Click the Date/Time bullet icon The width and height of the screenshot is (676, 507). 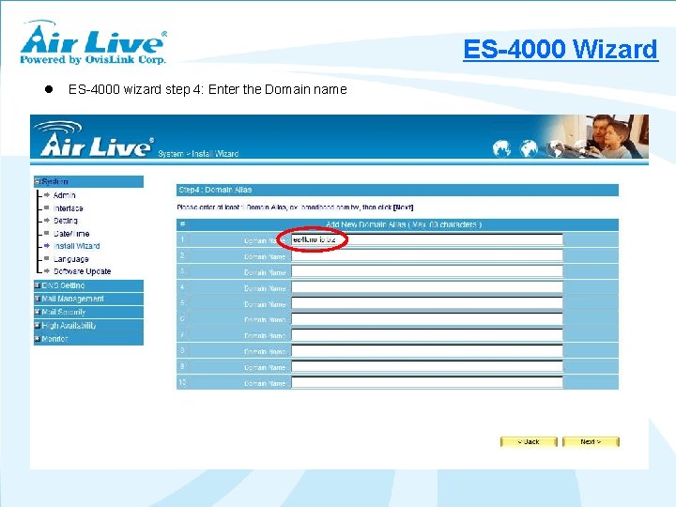point(47,233)
